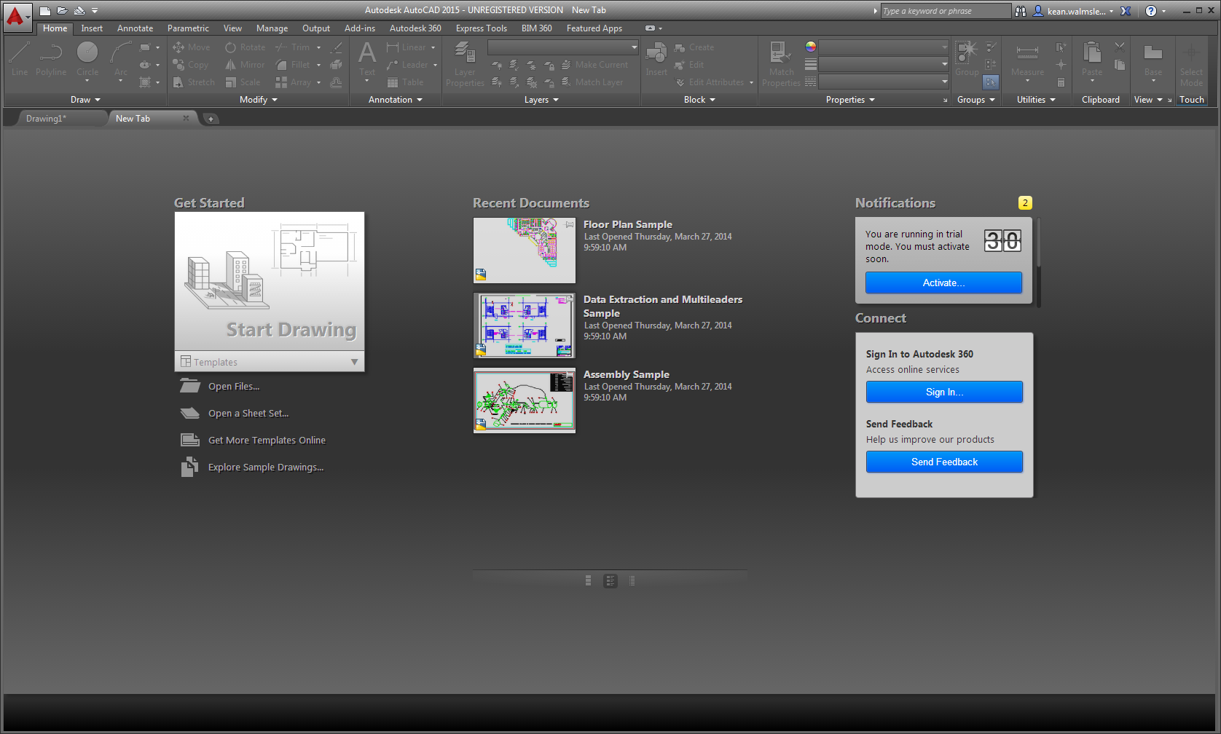Open the linetype dropdown in Properties
This screenshot has height=734, width=1221.
(x=884, y=82)
